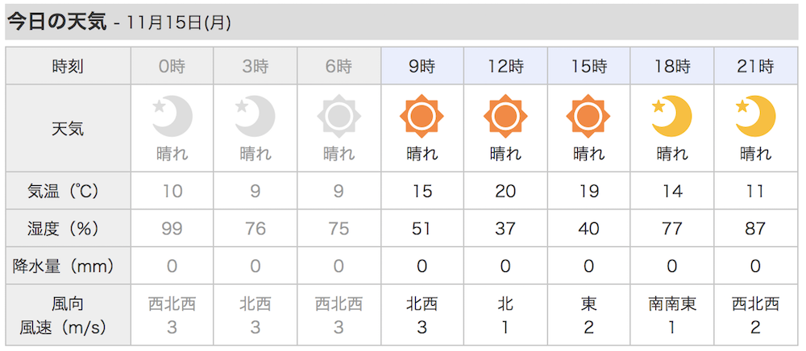Click the sun icon in the 15時 column
The width and height of the screenshot is (806, 351).
[588, 115]
